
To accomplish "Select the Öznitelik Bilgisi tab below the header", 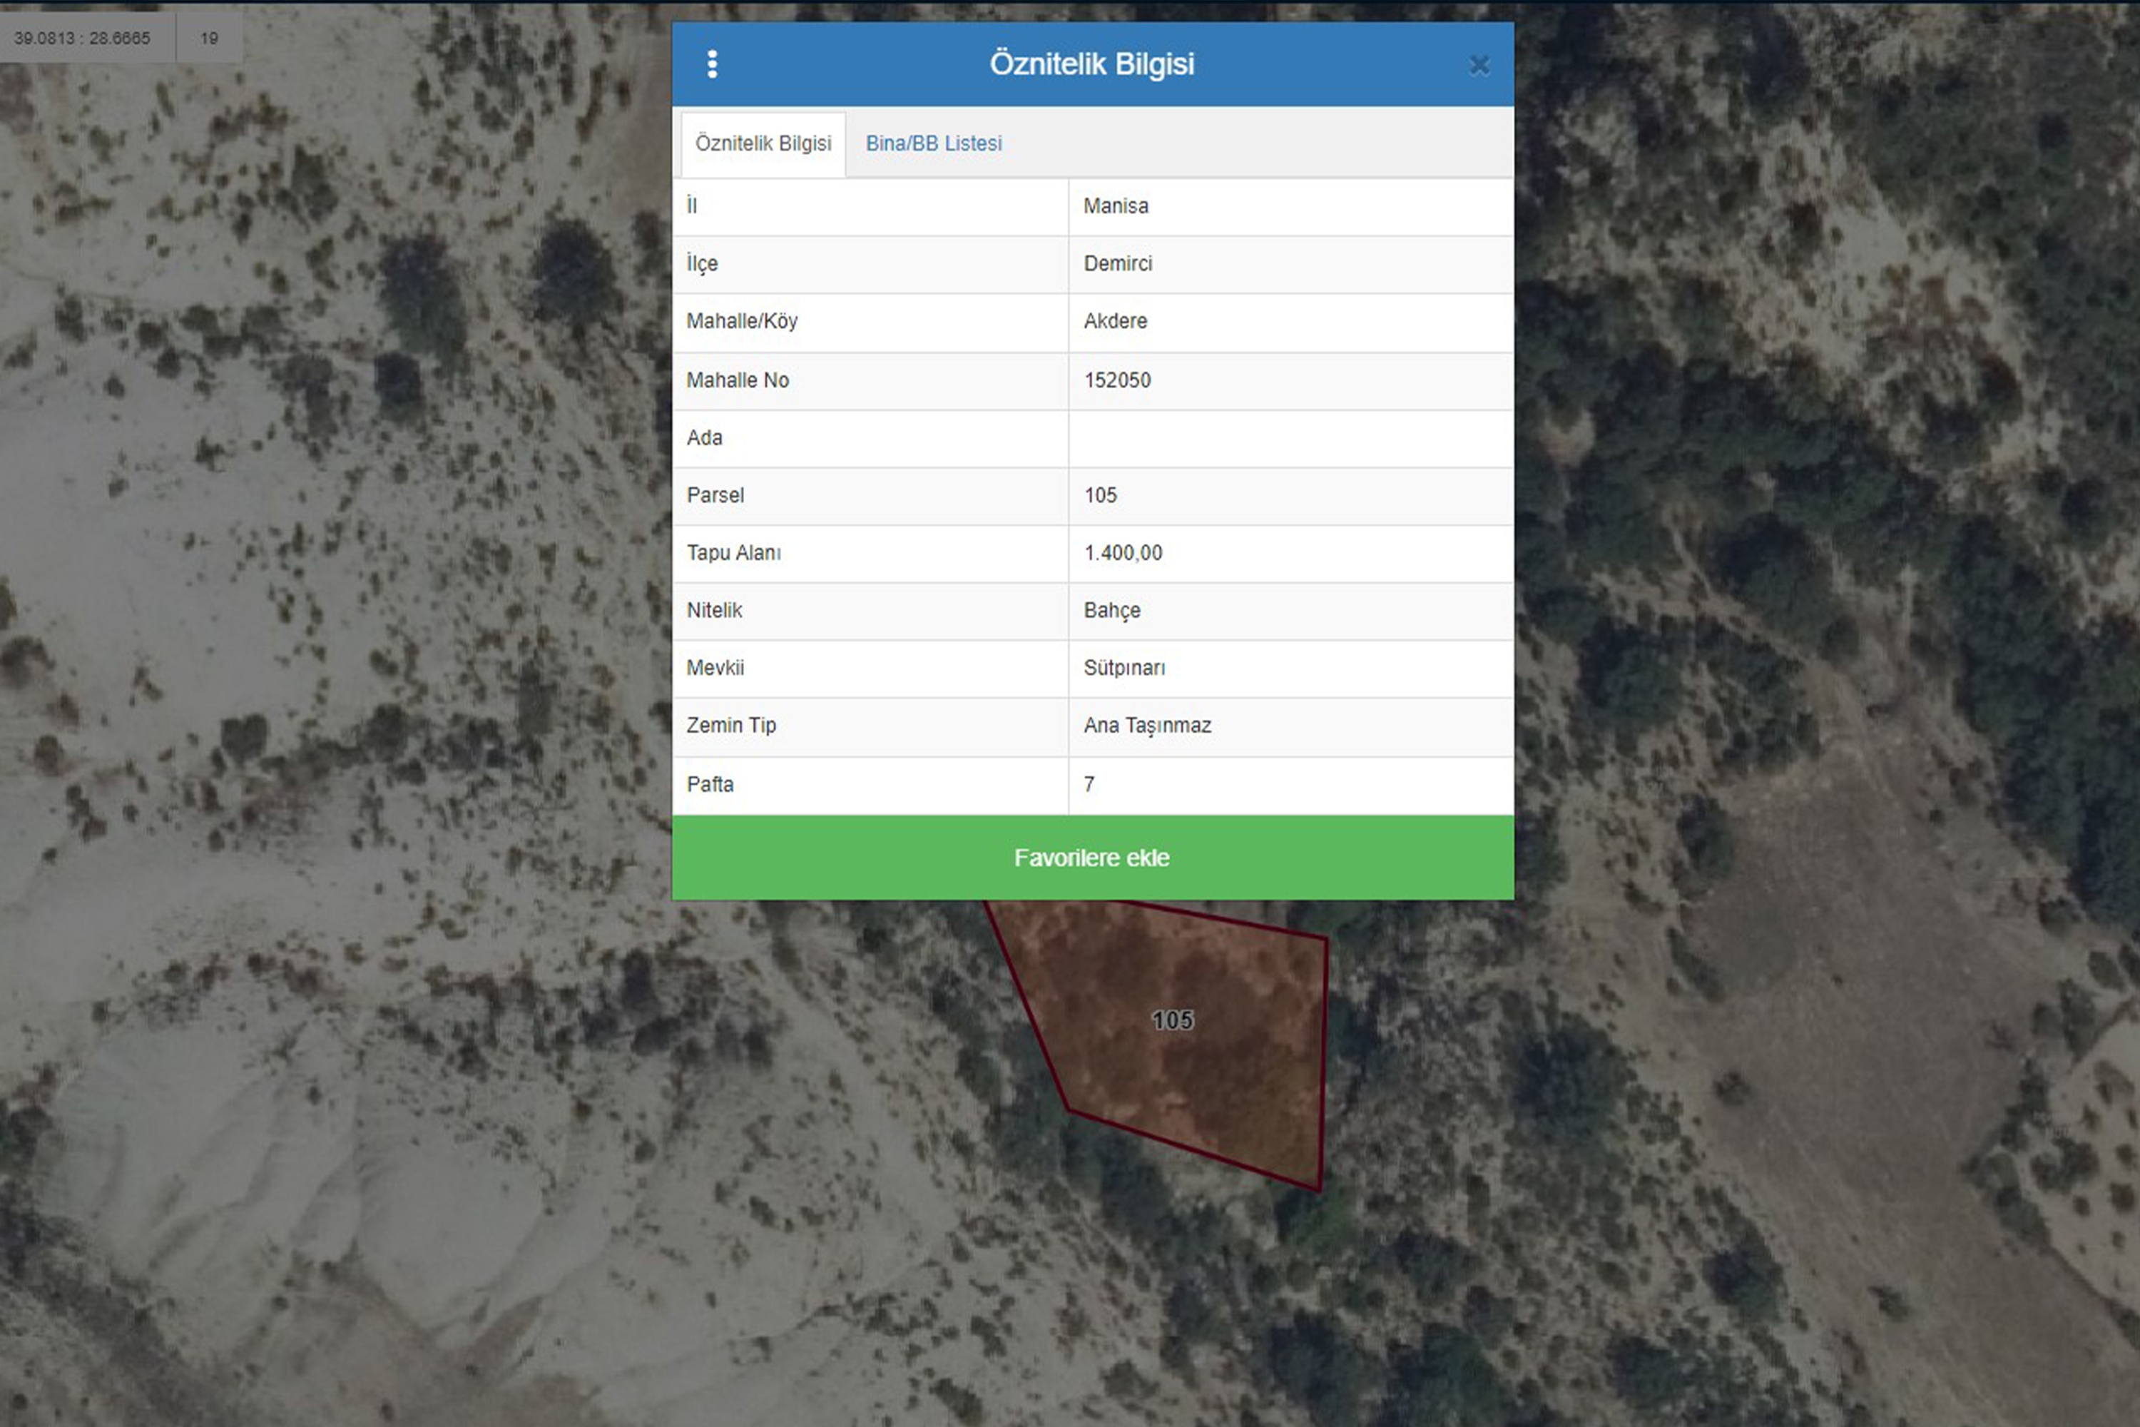I will pos(763,144).
